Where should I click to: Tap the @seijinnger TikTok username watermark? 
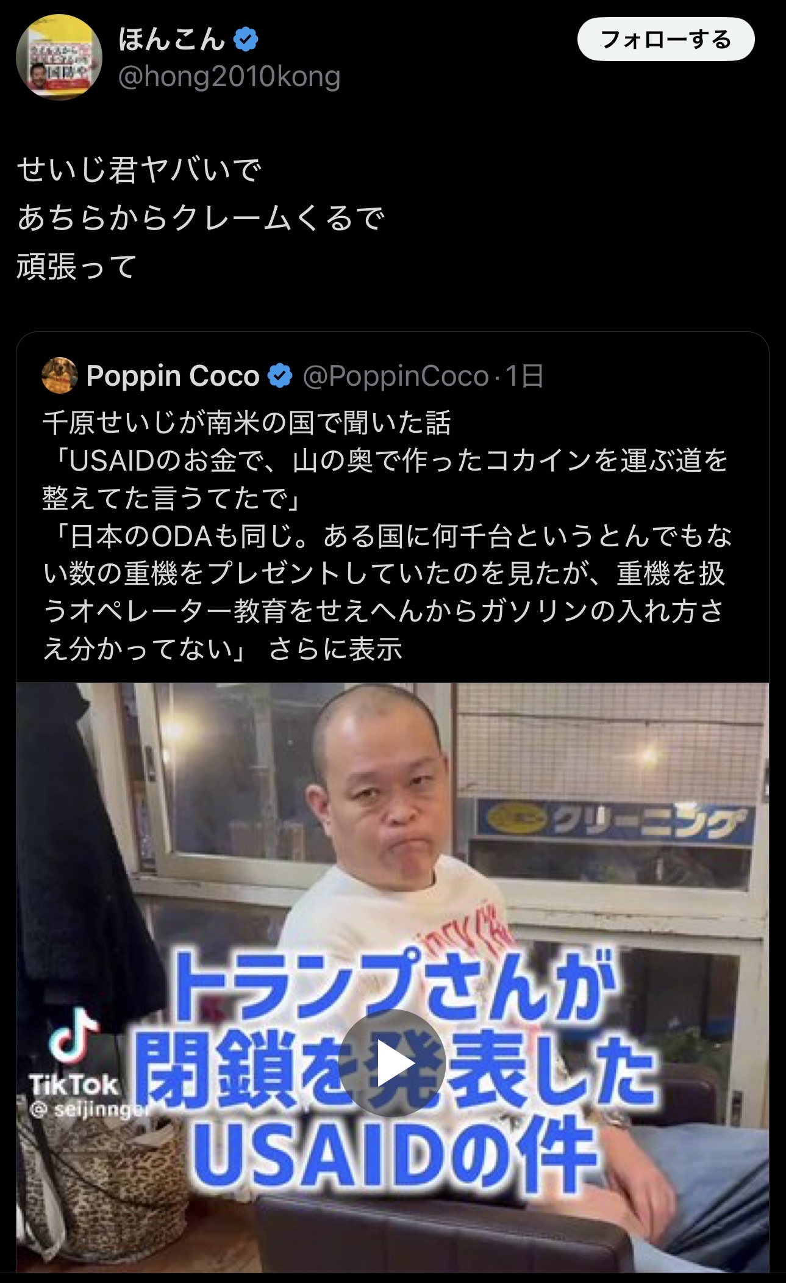pos(90,1108)
